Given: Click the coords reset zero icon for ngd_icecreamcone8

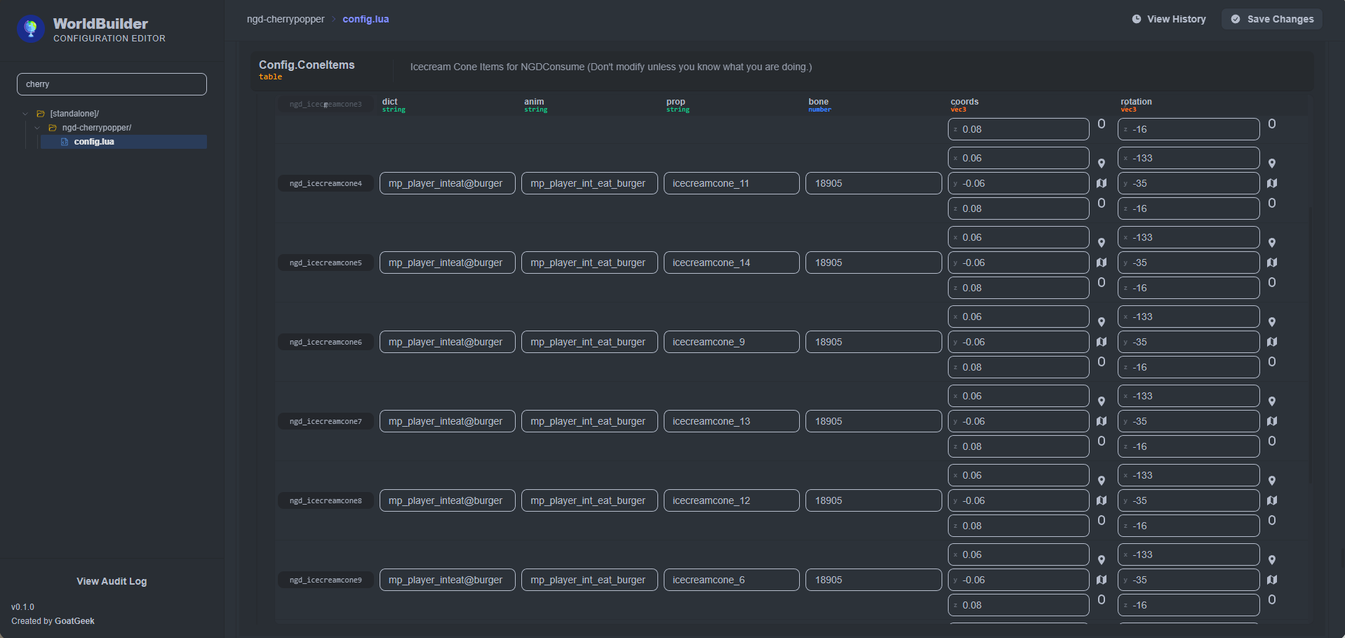Looking at the screenshot, I should coord(1102,521).
